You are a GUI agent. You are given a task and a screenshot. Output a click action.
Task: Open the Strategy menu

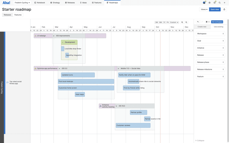55,3
